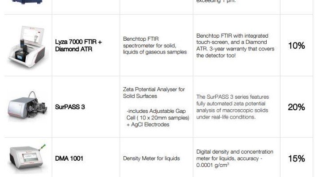Viewport: 319px width, 177px height.
Task: Click the 'Zeta Potential Analyser for Solid Surfaces' text
Action: pyautogui.click(x=154, y=92)
